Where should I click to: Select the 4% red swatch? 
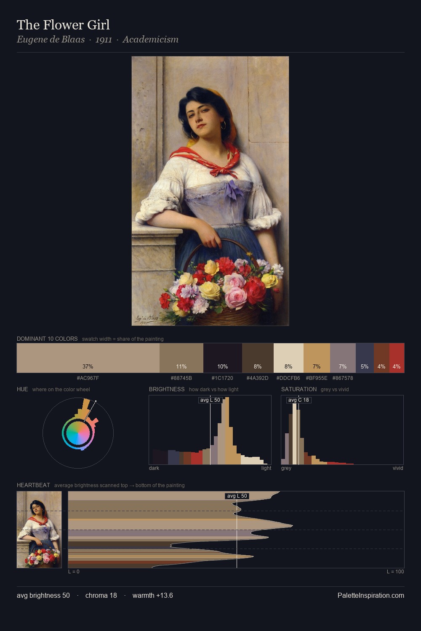[x=397, y=358]
